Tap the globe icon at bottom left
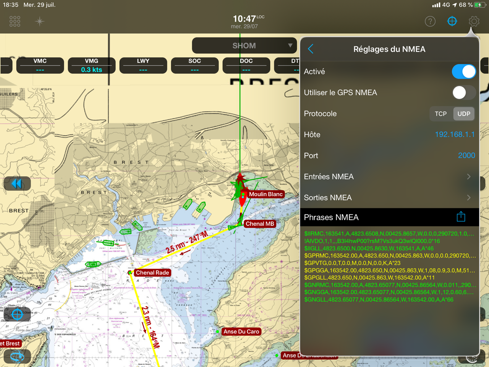This screenshot has width=489, height=367. coord(17,357)
